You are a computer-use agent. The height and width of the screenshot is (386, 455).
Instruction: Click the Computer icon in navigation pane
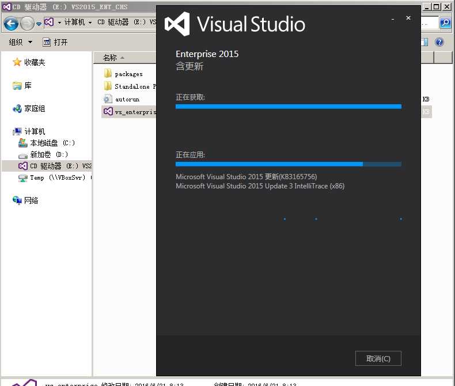[17, 131]
